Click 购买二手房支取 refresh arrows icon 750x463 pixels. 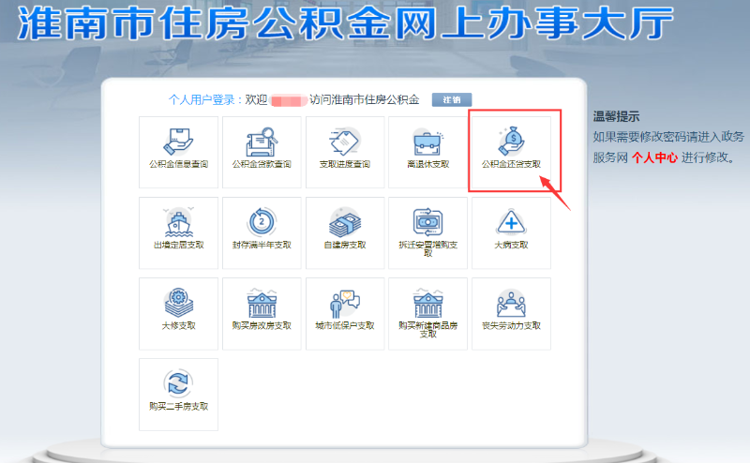tap(178, 381)
